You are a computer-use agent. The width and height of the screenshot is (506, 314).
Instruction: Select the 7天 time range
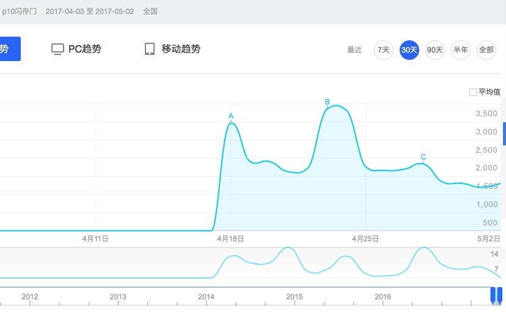[383, 50]
